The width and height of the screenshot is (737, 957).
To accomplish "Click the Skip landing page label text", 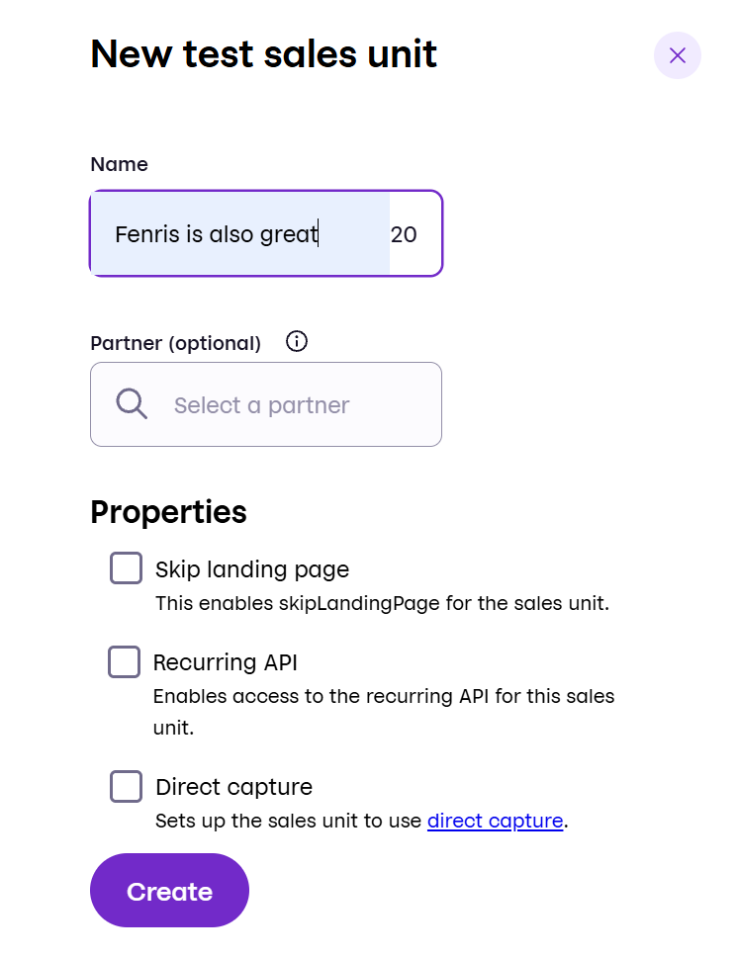I will 251,569.
